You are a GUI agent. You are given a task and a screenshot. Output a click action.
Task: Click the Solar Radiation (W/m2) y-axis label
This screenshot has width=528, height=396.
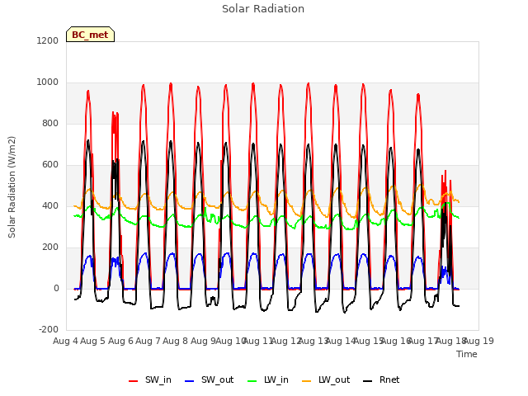pos(12,187)
